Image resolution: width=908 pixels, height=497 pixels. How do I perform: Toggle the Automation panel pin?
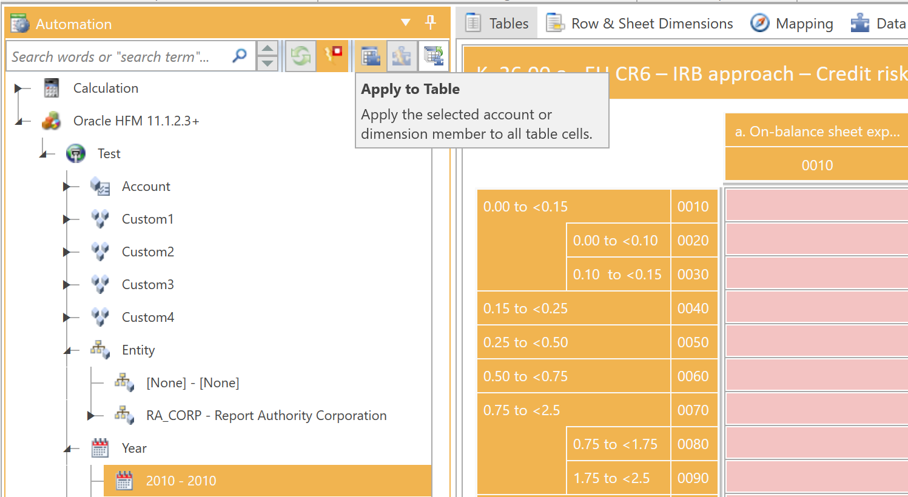click(431, 23)
